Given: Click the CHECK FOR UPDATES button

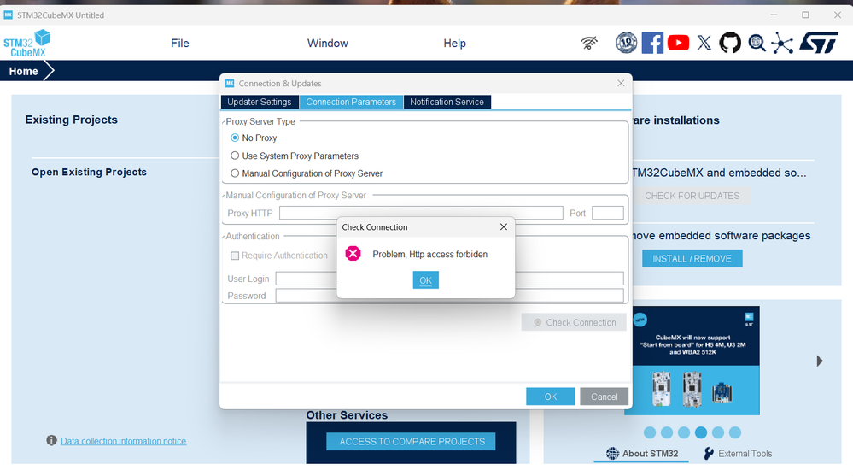Looking at the screenshot, I should pyautogui.click(x=692, y=196).
